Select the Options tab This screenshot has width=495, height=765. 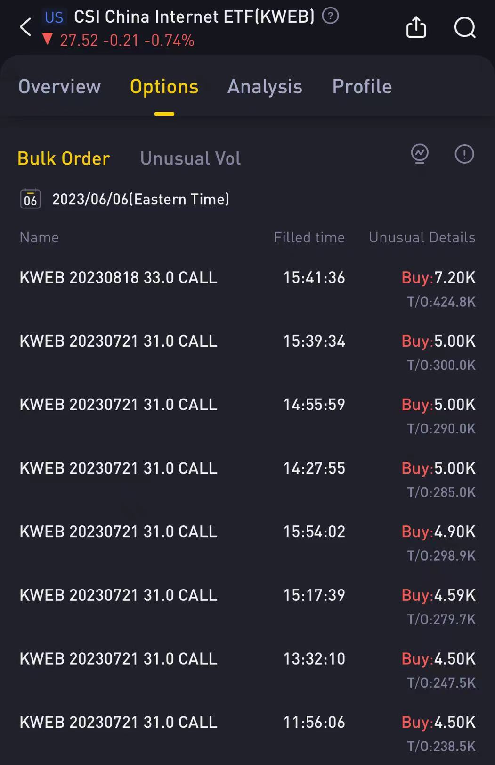pos(164,87)
